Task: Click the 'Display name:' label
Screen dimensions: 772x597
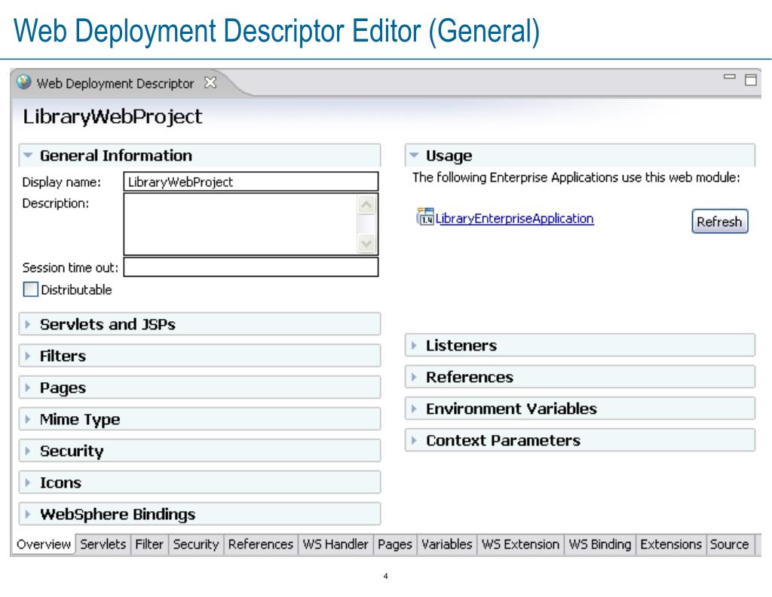Action: pyautogui.click(x=62, y=182)
